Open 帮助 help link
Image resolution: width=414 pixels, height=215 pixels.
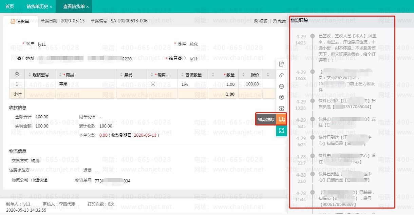pyautogui.click(x=279, y=21)
